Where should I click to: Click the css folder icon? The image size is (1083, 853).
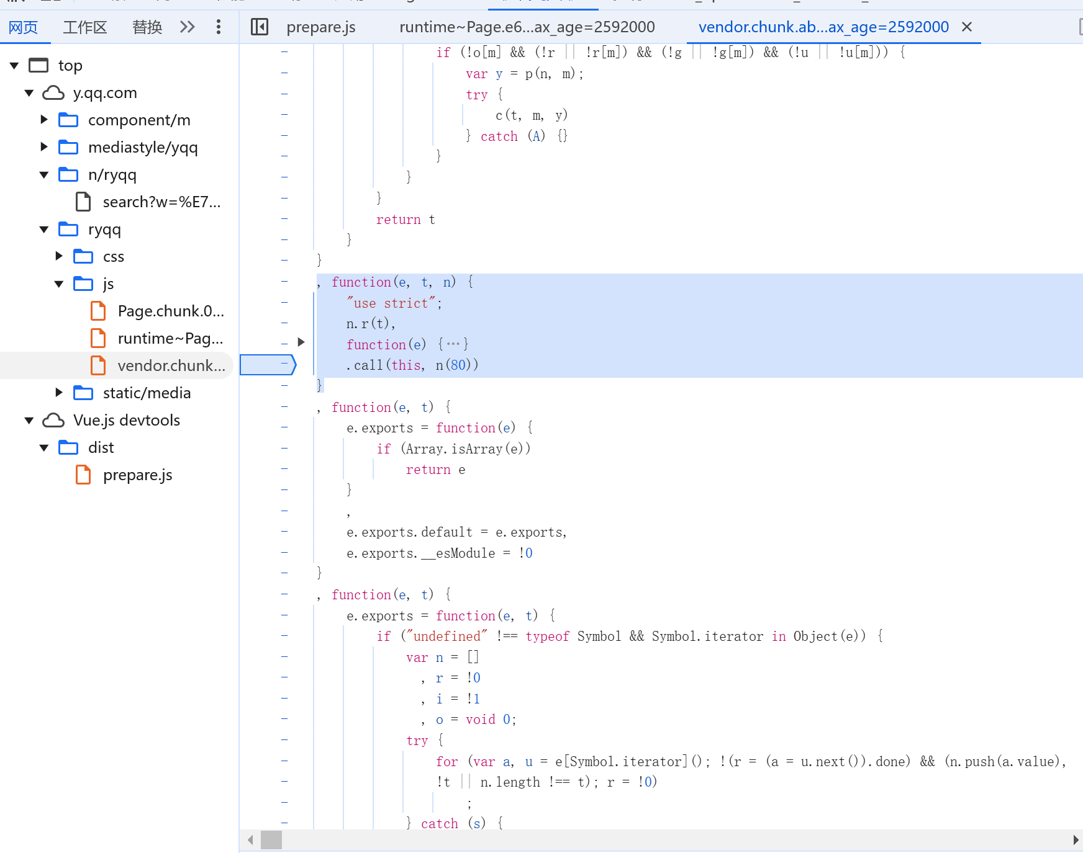[x=83, y=256]
